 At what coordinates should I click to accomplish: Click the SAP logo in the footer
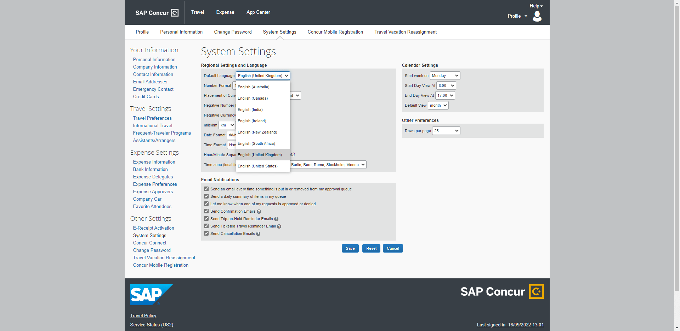point(152,295)
